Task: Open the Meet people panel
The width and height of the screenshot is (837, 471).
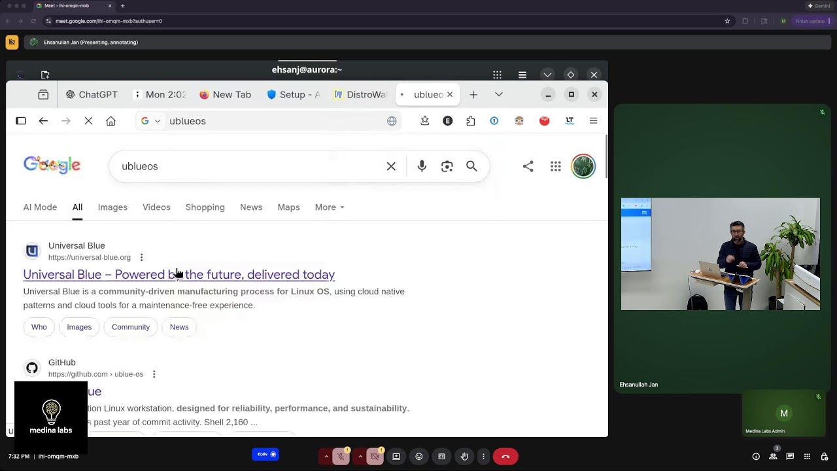Action: 773,456
